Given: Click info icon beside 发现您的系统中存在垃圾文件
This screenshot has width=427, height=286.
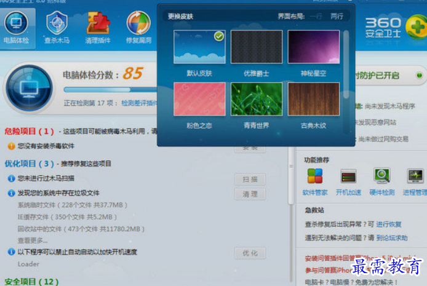Looking at the screenshot, I should pos(11,193).
